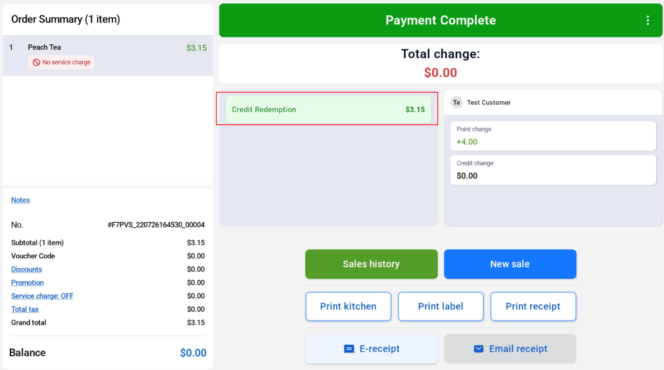Open the Notes link
The width and height of the screenshot is (664, 370).
[21, 200]
